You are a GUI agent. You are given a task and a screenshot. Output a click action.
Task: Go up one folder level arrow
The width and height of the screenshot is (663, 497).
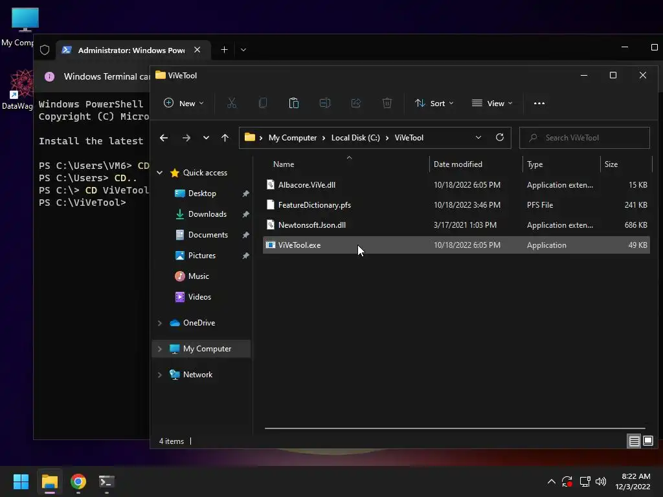225,138
